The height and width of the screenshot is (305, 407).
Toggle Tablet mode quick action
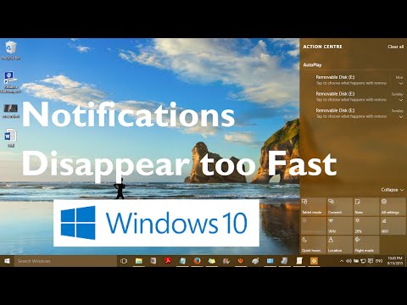(x=313, y=207)
